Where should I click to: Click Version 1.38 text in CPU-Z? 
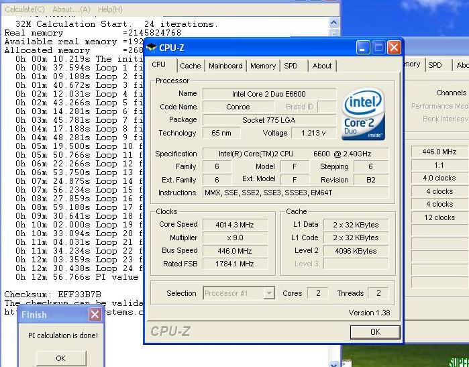(x=370, y=313)
